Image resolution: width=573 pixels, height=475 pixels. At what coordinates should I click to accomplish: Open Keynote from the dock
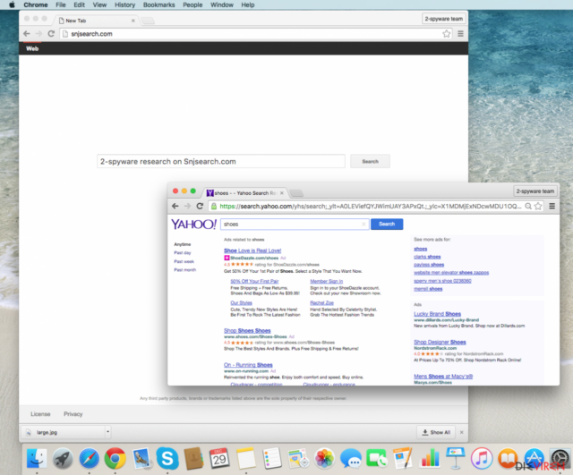(456, 458)
